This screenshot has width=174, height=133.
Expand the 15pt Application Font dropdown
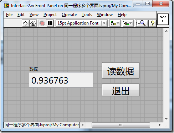click(104, 23)
